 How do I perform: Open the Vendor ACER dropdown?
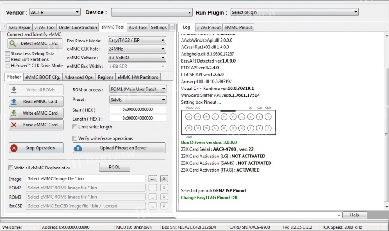(54, 12)
